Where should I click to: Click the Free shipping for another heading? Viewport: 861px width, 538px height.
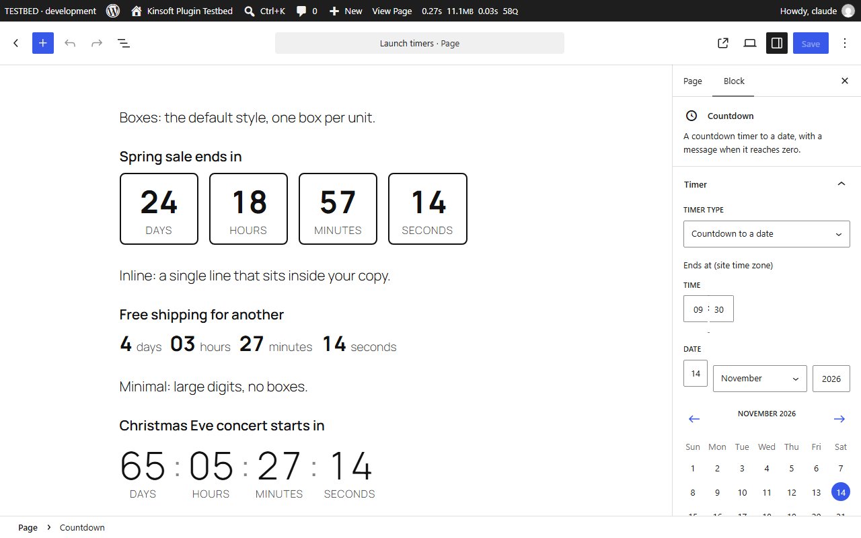click(202, 315)
